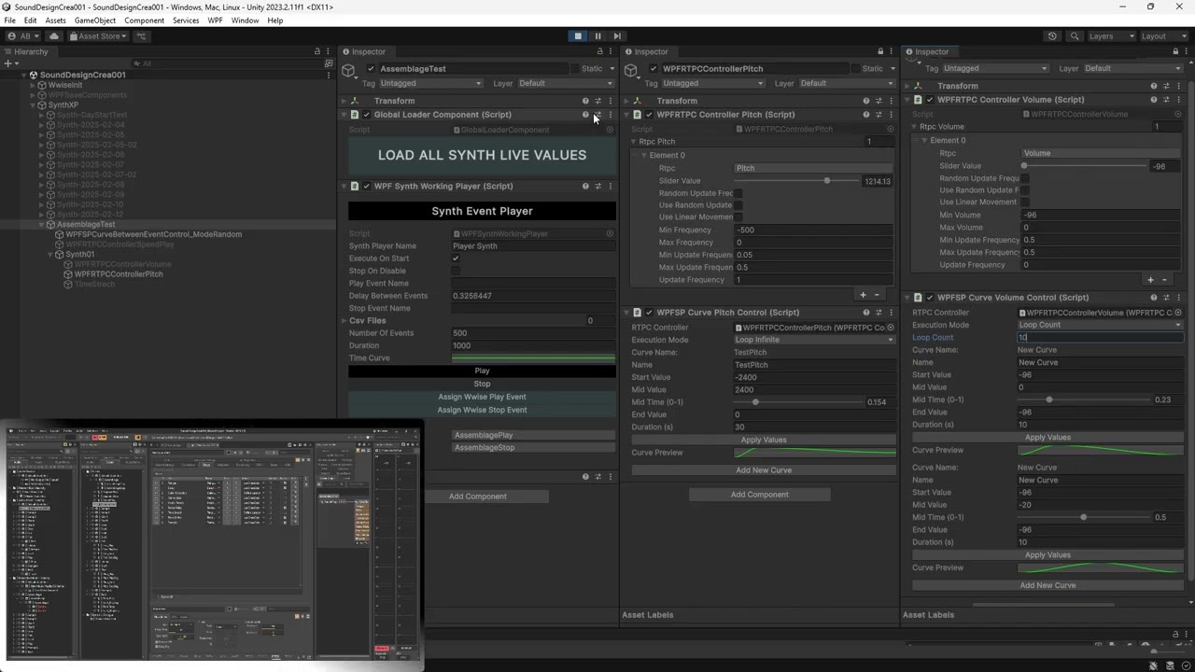This screenshot has width=1195, height=672.
Task: Toggle AssemblageTest active checkbox
Action: pos(371,69)
